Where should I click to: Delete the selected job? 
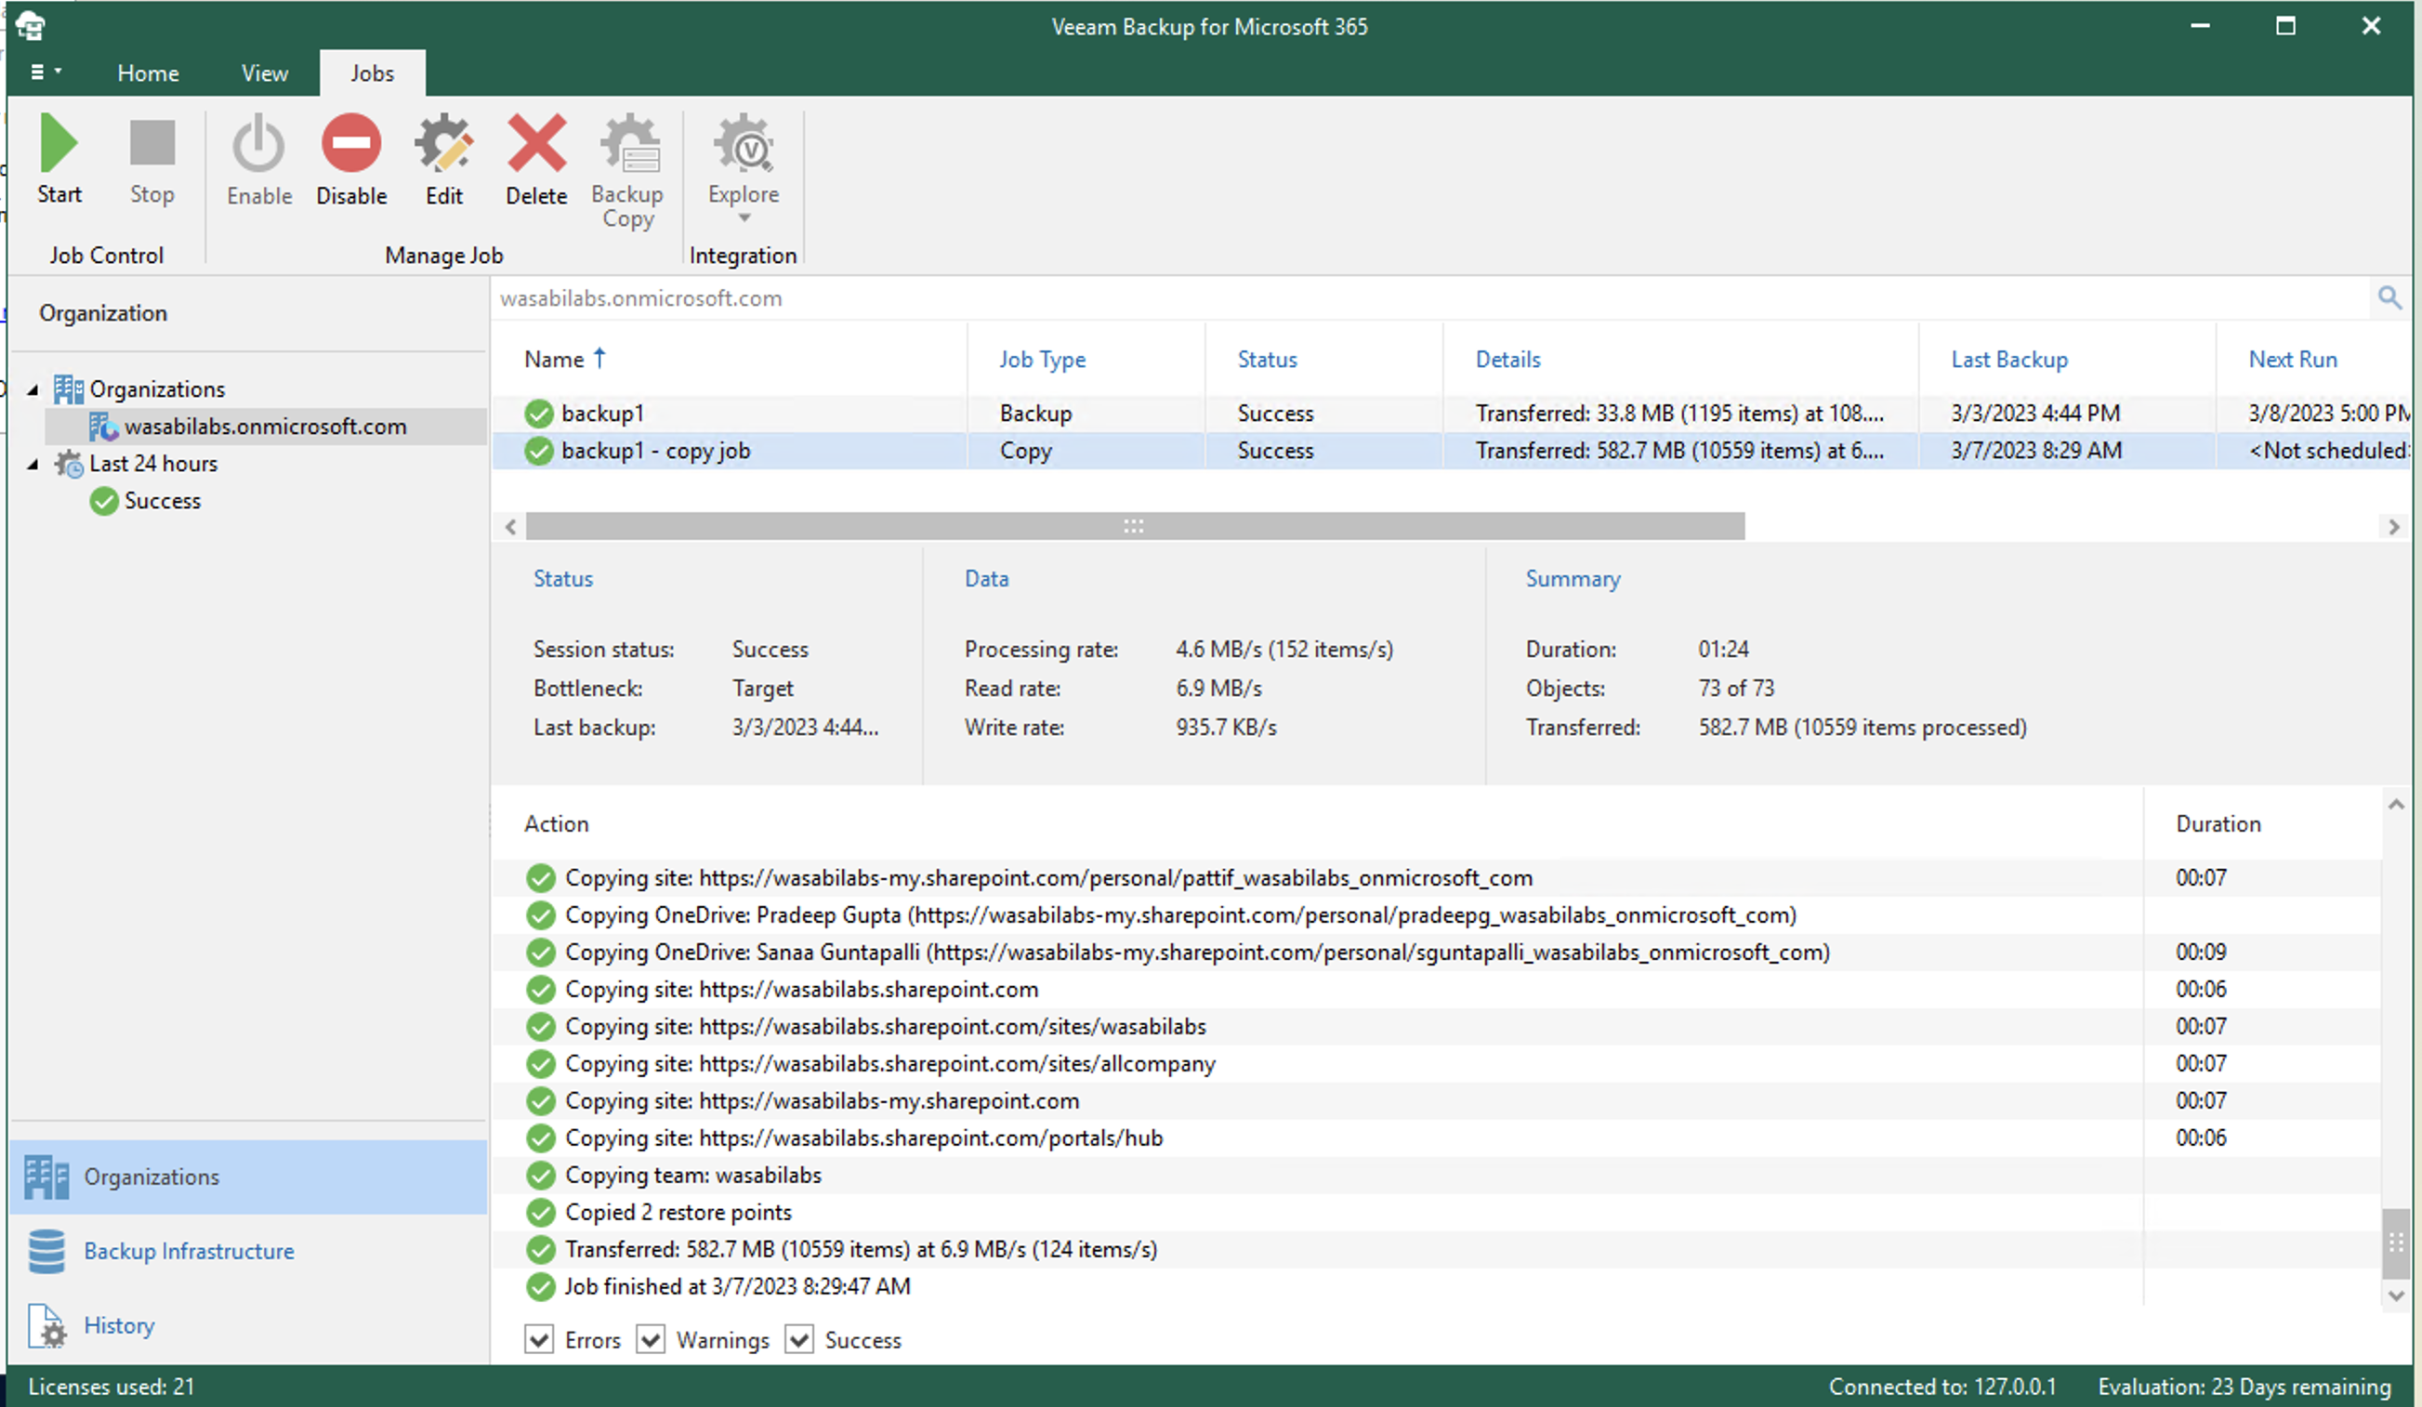coord(536,159)
